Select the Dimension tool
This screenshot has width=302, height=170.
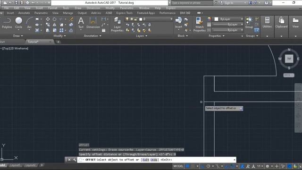pos(93,23)
